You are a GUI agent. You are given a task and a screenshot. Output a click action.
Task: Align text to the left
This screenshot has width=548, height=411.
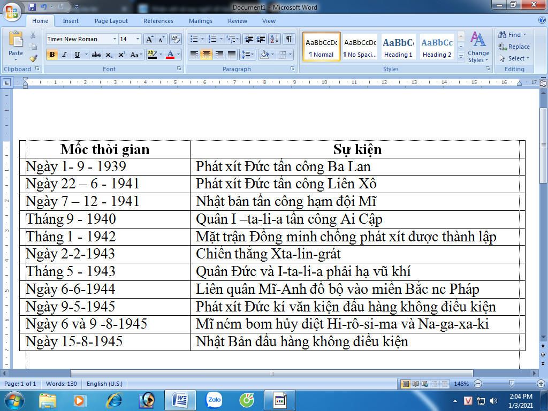pos(194,55)
